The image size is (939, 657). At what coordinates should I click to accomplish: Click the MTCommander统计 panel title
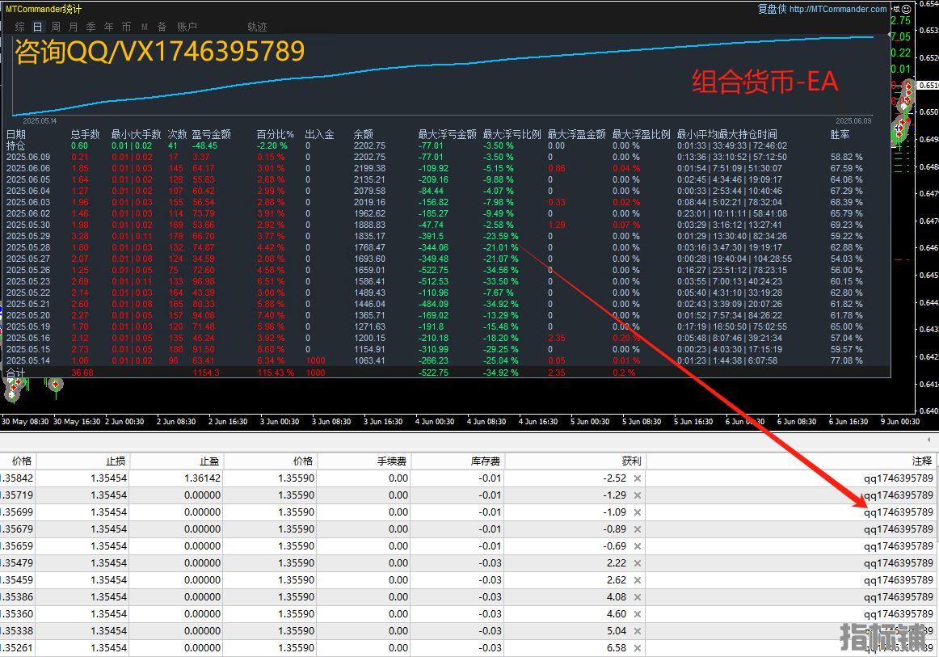pyautogui.click(x=44, y=9)
